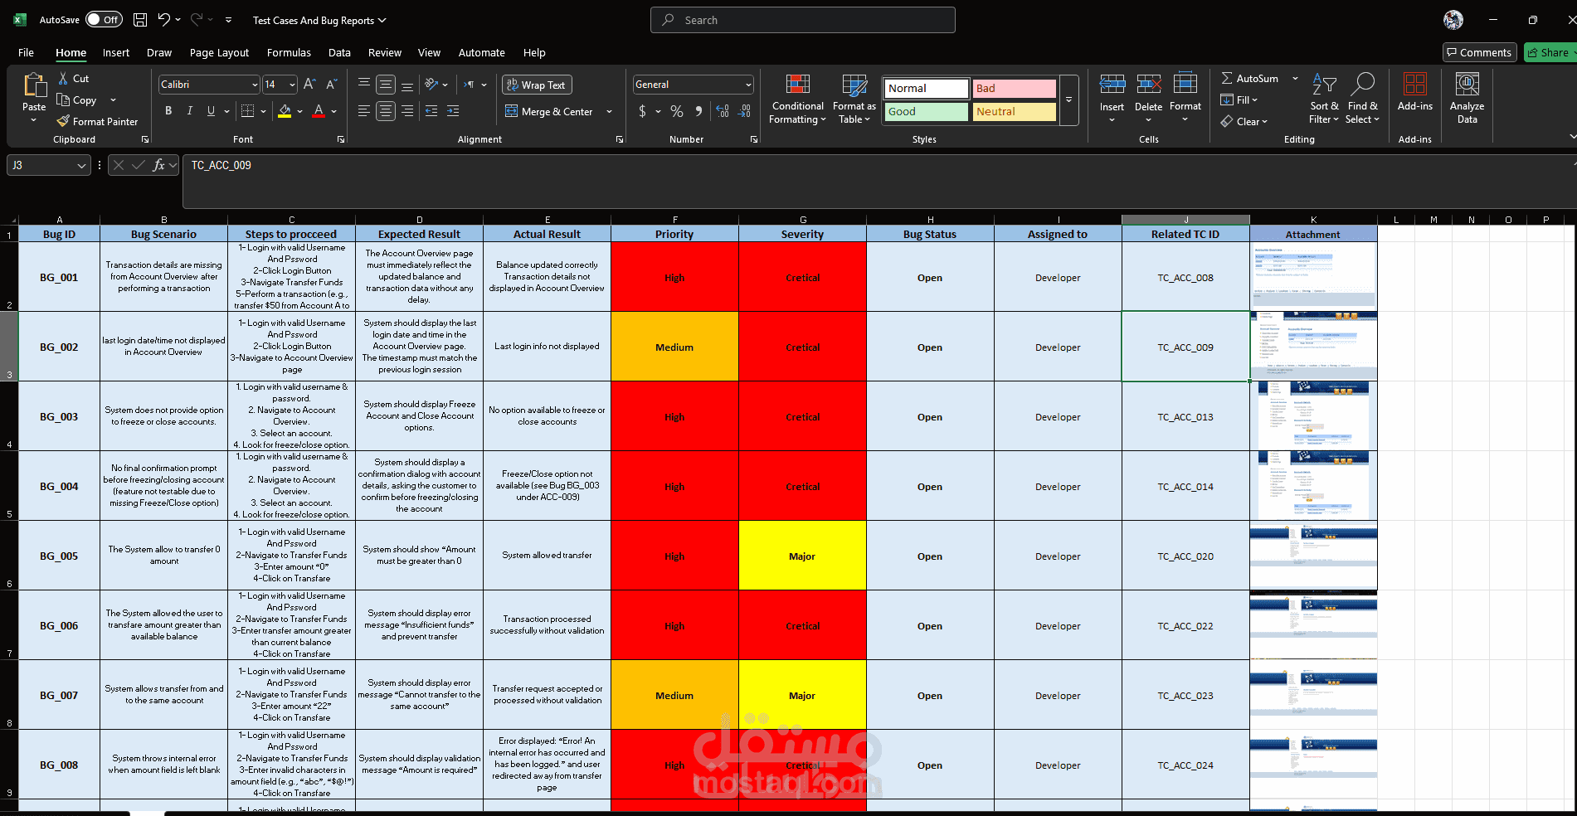The width and height of the screenshot is (1577, 816).
Task: Click the Search box in title bar
Action: pyautogui.click(x=803, y=20)
